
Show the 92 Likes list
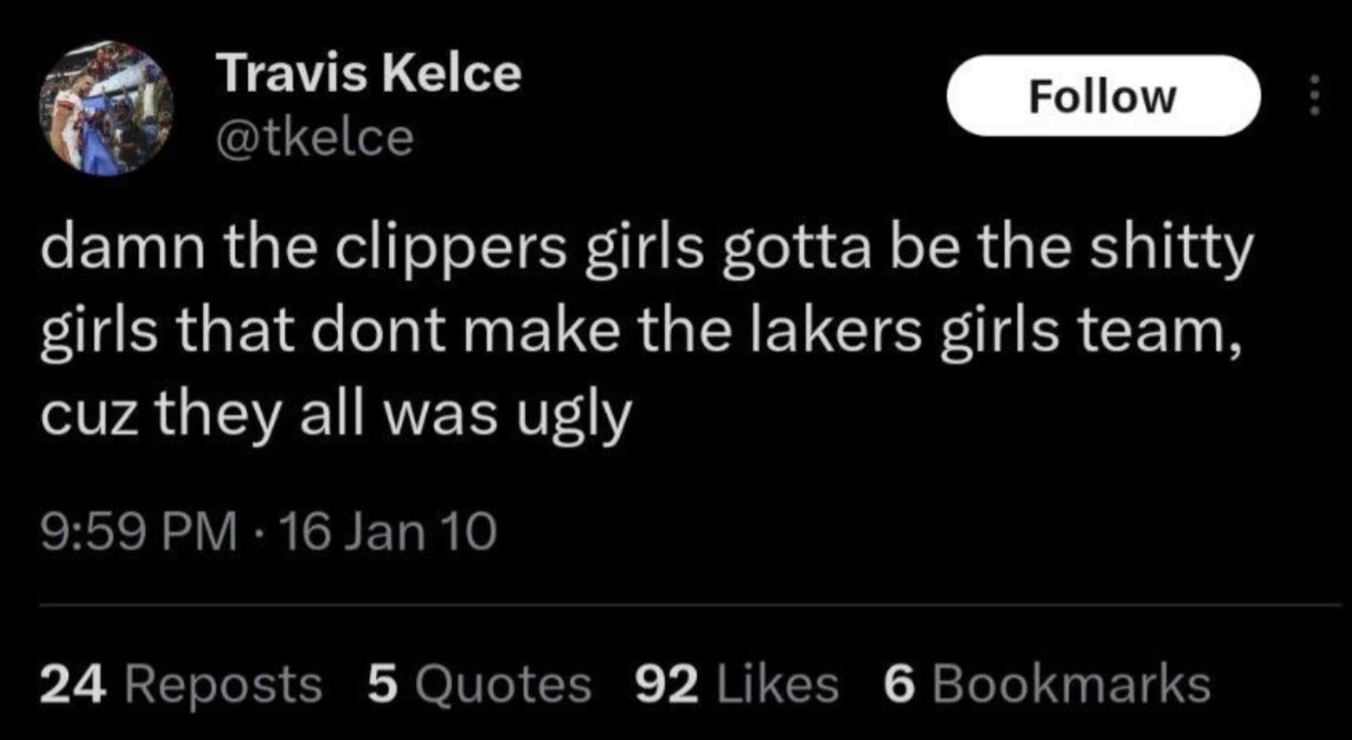(736, 684)
